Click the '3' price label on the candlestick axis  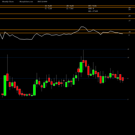[x=128, y=99]
